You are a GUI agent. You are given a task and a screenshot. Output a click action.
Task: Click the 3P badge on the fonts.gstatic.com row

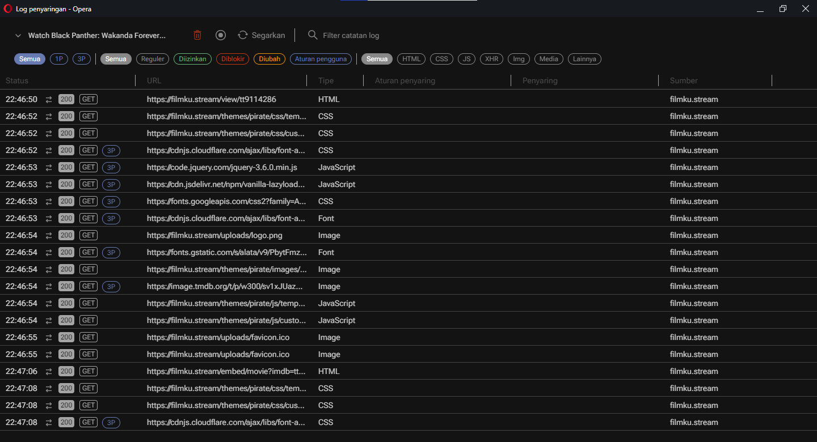pyautogui.click(x=111, y=252)
